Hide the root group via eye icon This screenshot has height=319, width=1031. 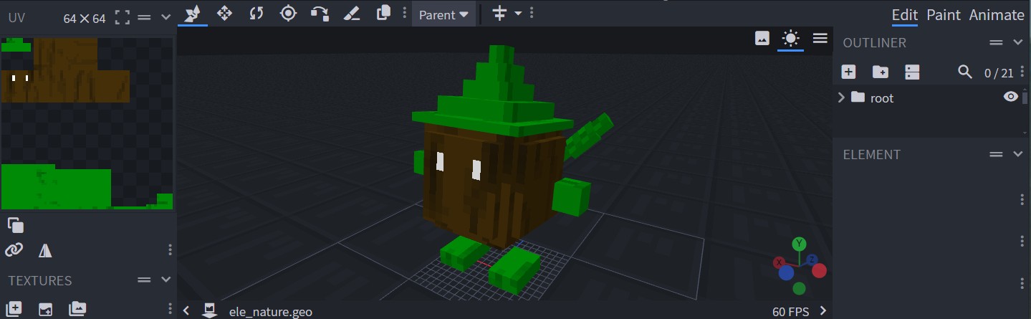pyautogui.click(x=1010, y=97)
